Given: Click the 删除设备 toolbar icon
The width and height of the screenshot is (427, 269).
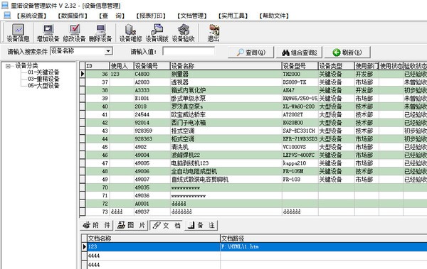Looking at the screenshot, I should pos(100,33).
